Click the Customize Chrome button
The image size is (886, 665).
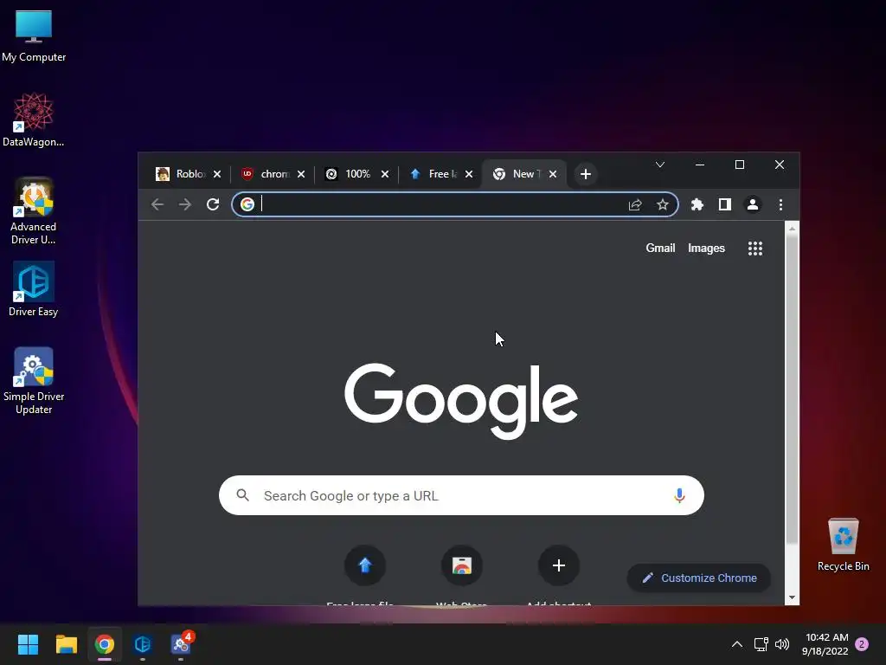[x=699, y=578]
